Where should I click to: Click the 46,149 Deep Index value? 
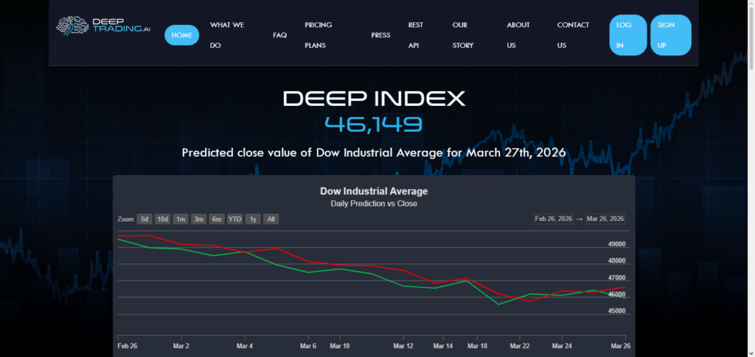(374, 124)
